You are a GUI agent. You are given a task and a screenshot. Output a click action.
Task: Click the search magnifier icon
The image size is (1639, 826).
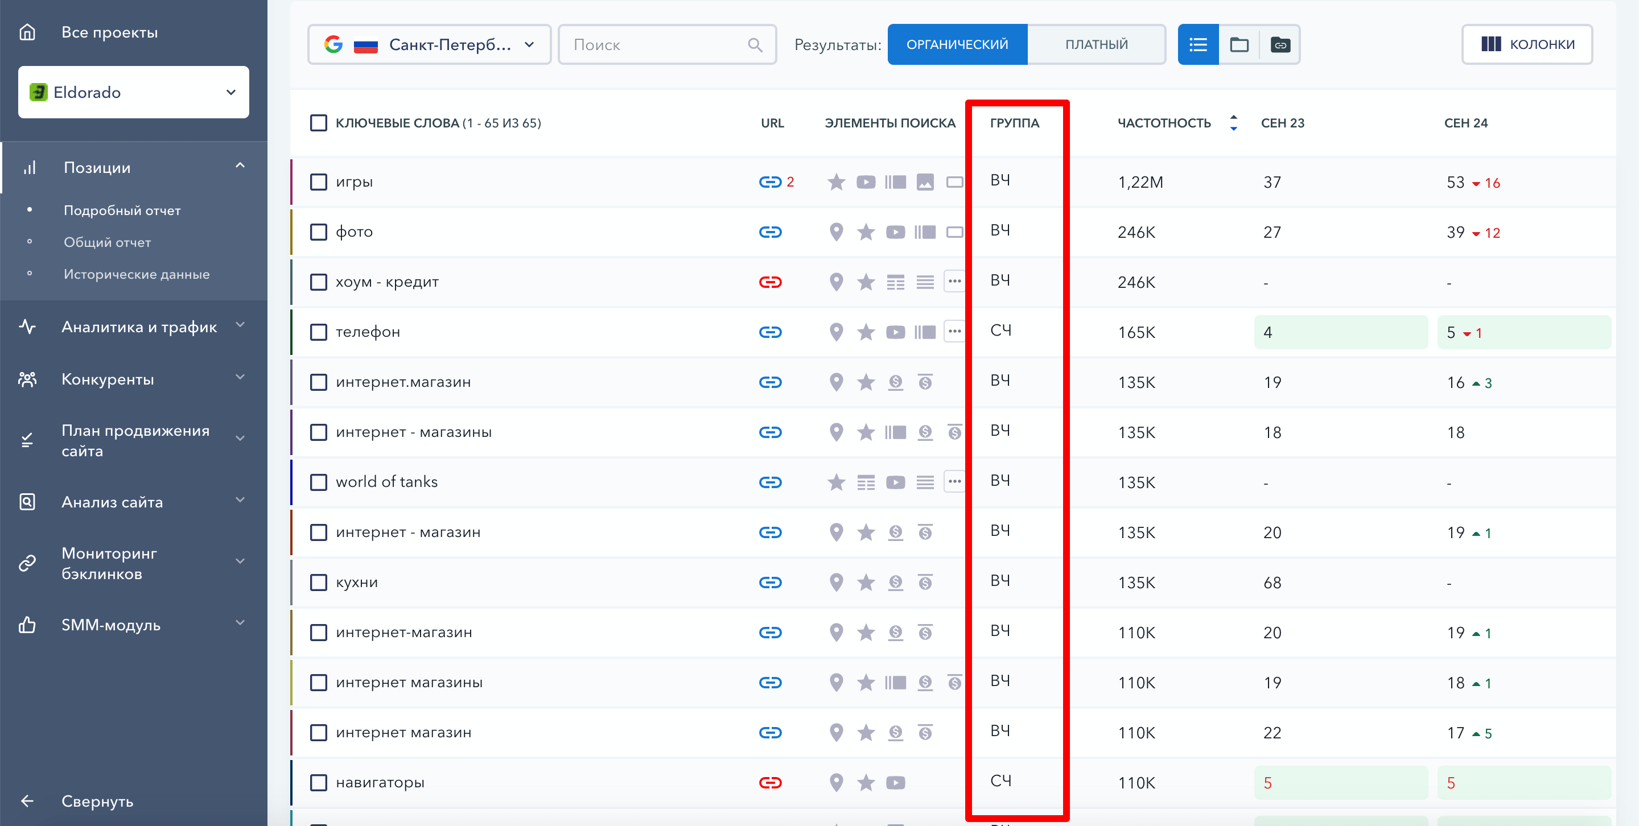point(755,44)
